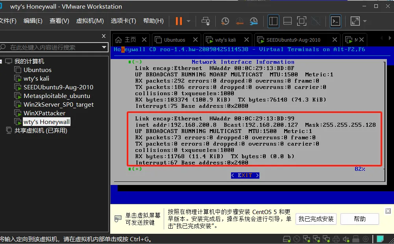The image size is (394, 244).
Task: Open the 选项卡(T) menu
Action: [x=123, y=21]
